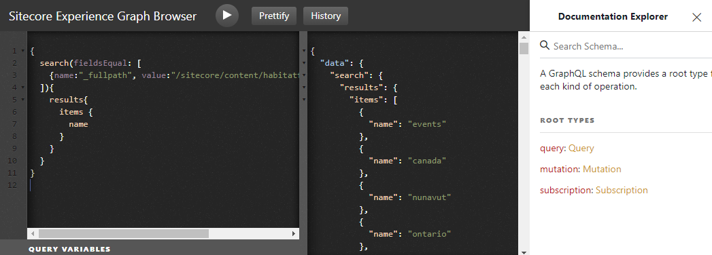Click the "nunavut" value in the results
The image size is (712, 255).
[x=429, y=197]
